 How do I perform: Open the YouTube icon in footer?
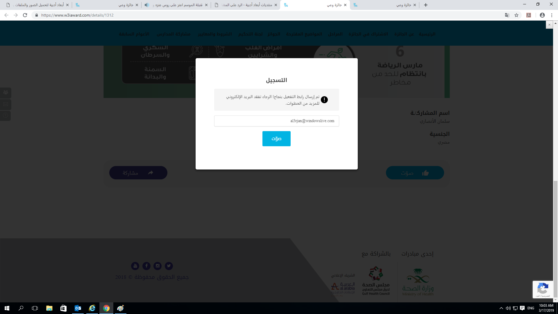tap(135, 266)
